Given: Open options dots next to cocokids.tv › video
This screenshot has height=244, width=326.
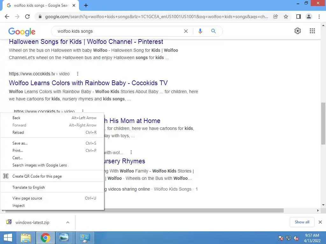Looking at the screenshot, I should coord(78,74).
